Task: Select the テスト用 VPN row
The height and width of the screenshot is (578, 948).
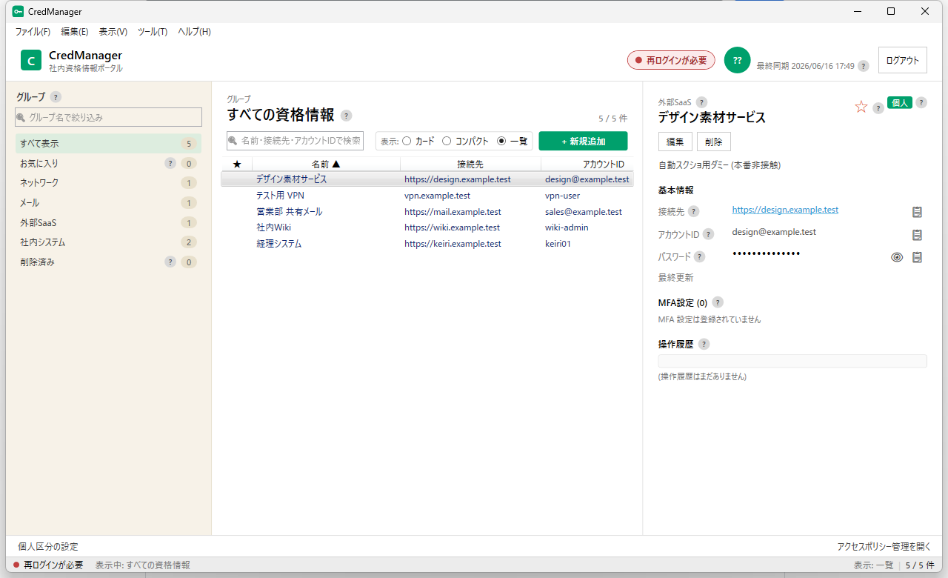Action: (427, 196)
